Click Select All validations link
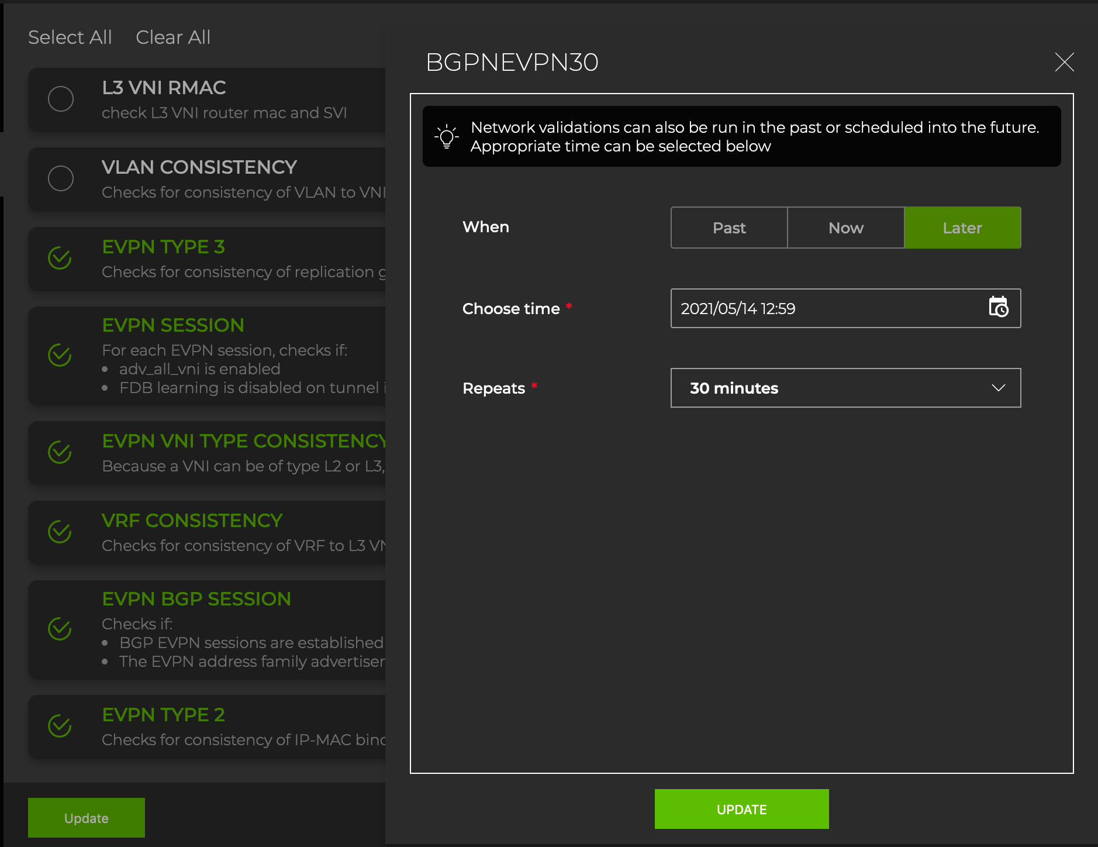 coord(70,37)
